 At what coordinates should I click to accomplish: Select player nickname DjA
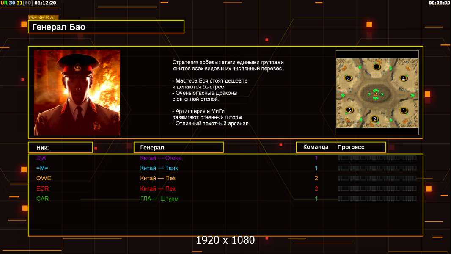tap(41, 158)
